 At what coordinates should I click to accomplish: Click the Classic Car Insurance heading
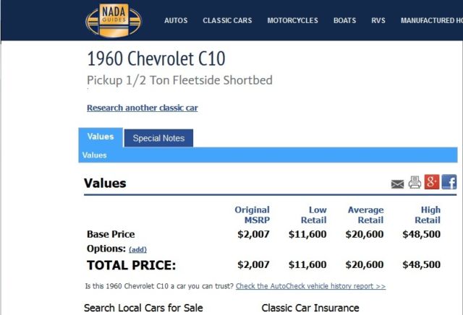coord(310,308)
